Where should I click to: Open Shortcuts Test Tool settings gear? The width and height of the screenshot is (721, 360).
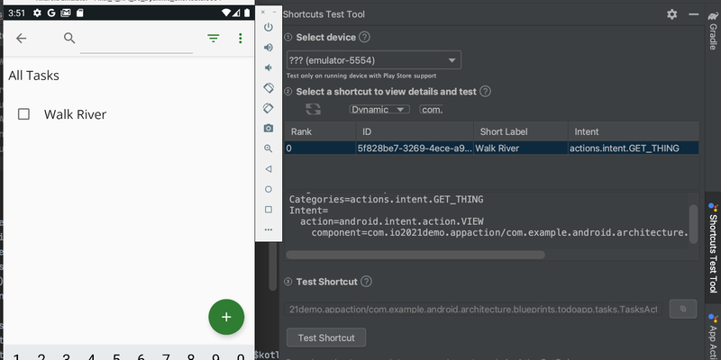[x=671, y=14]
